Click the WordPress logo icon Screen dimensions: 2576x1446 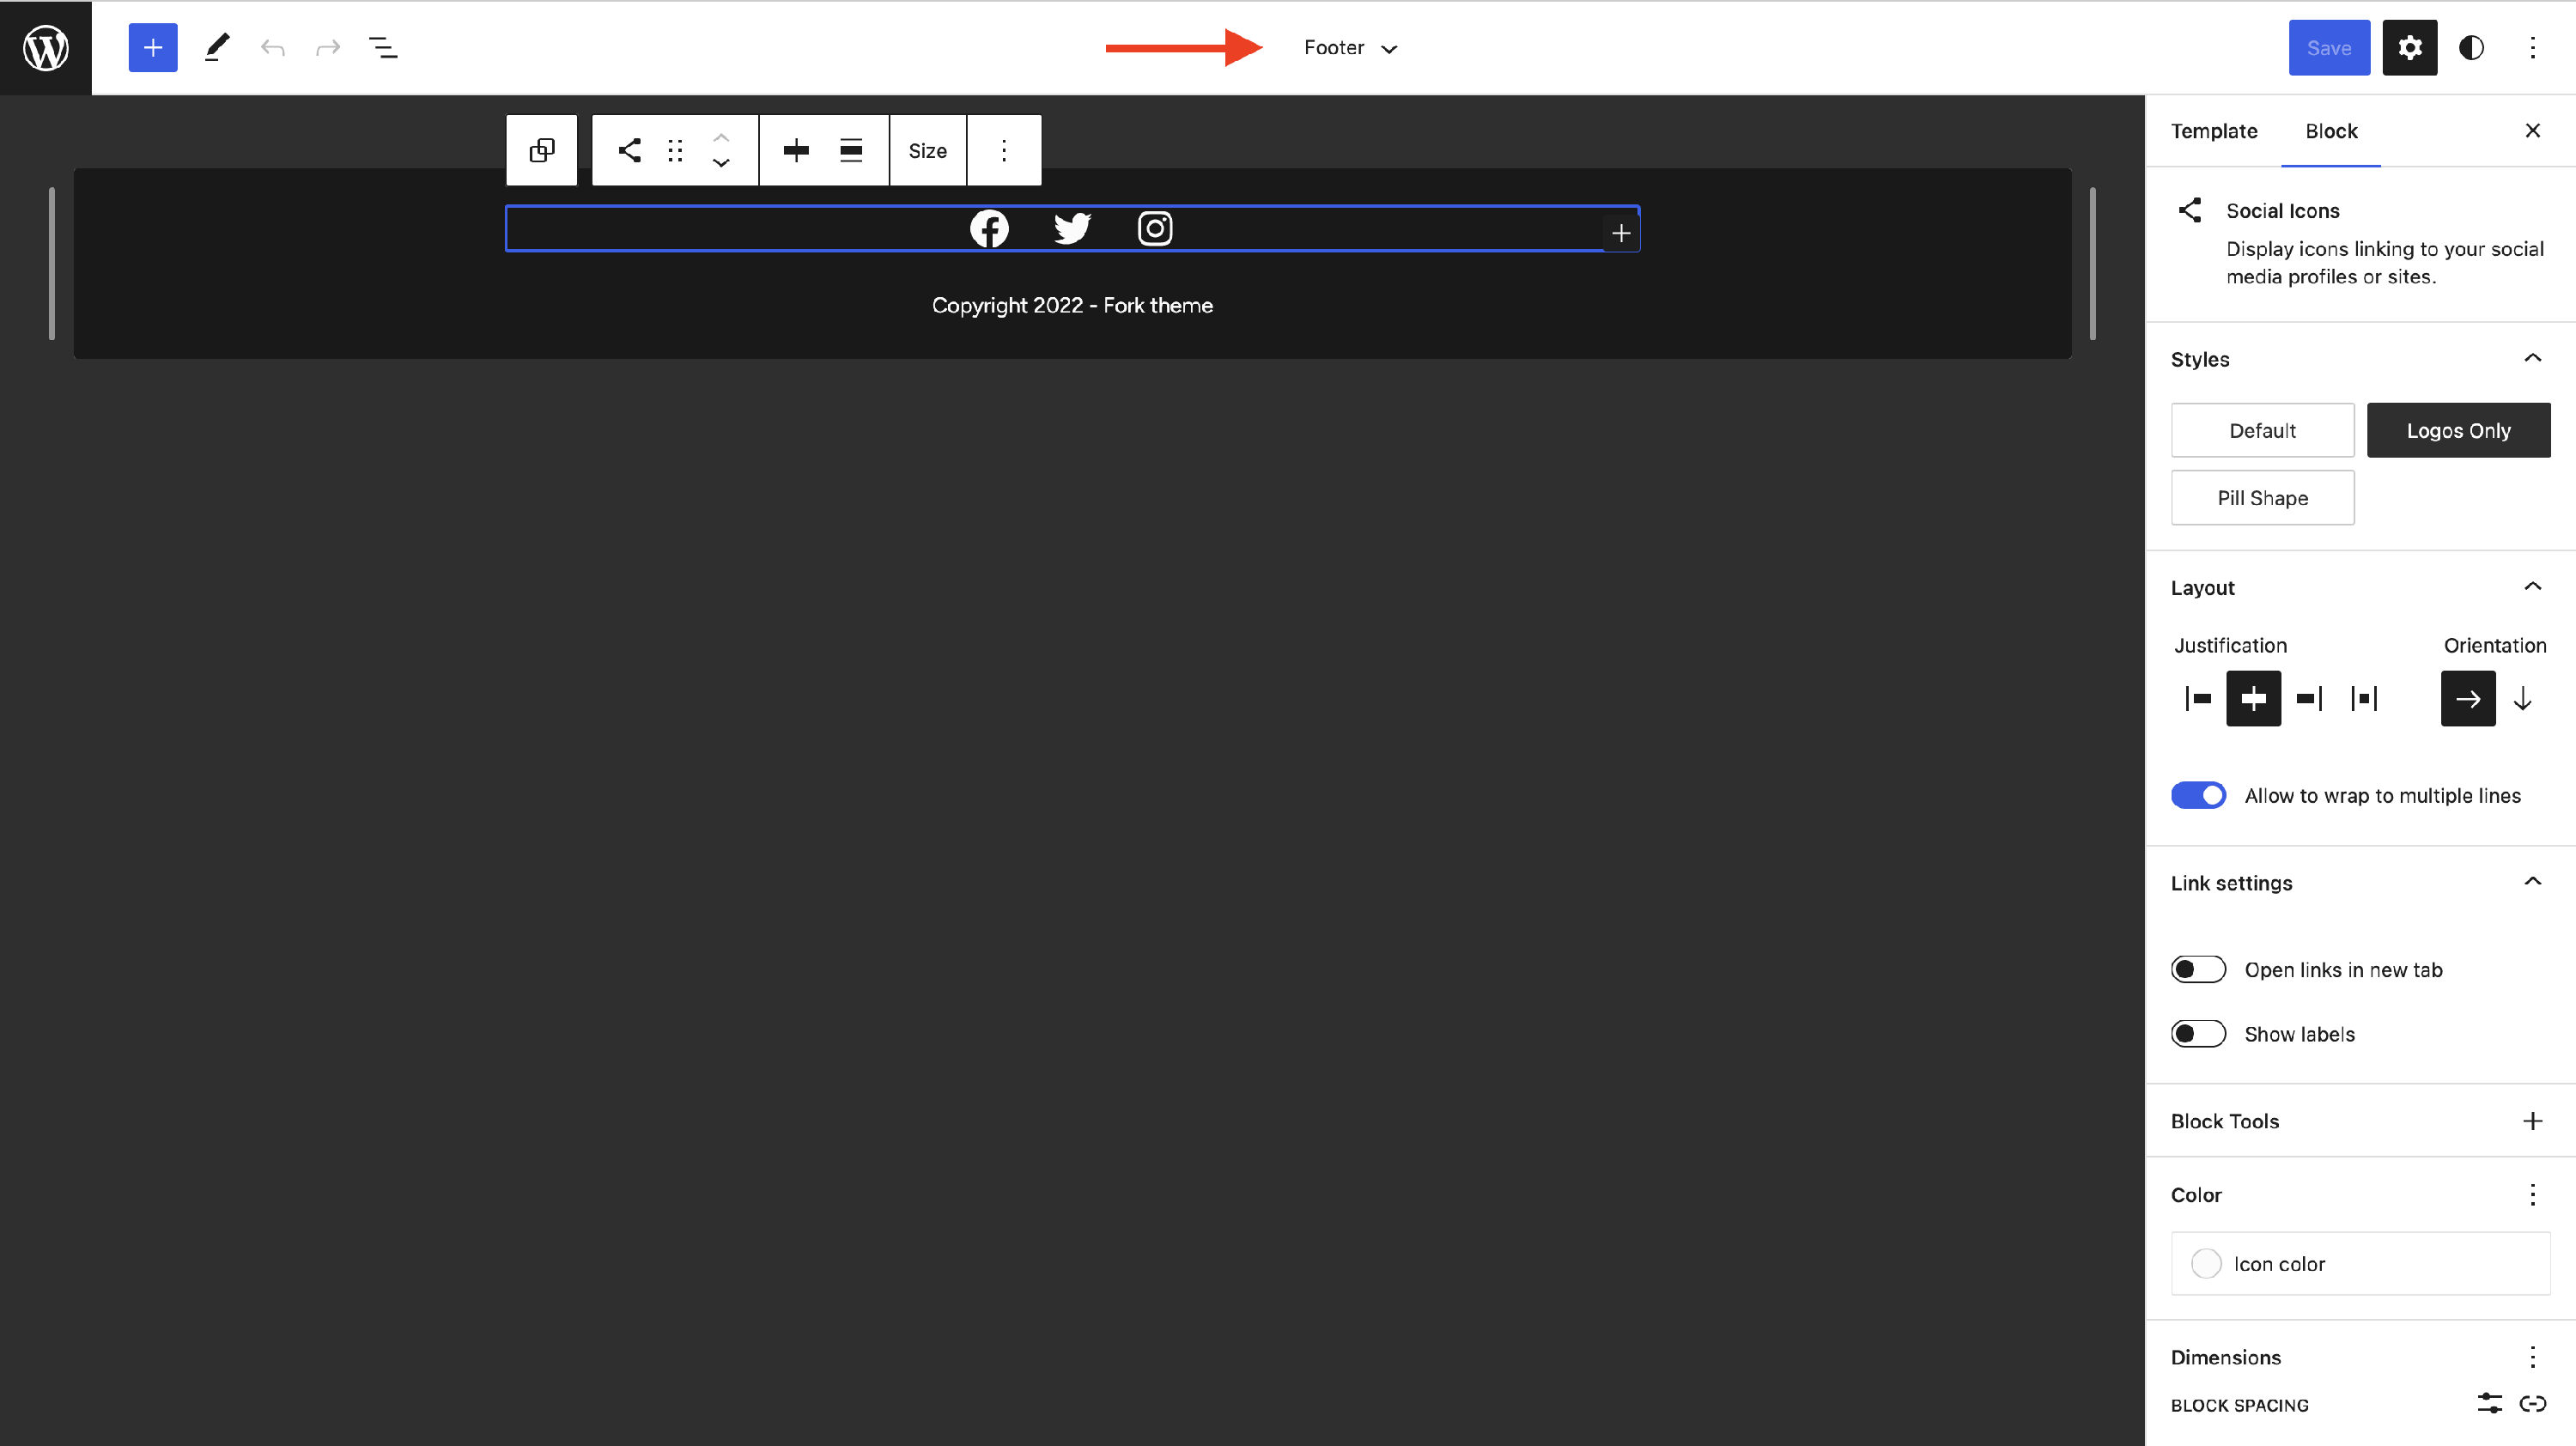point(46,47)
